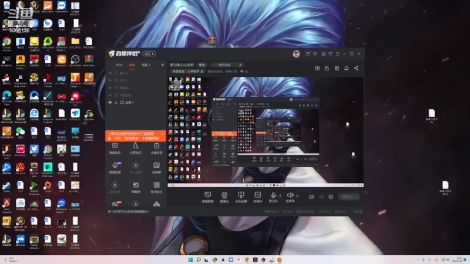The width and height of the screenshot is (470, 264).
Task: Click the record video icon beside the live button
Action: click(312, 197)
